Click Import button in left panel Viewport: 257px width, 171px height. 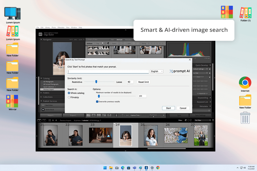(51, 115)
